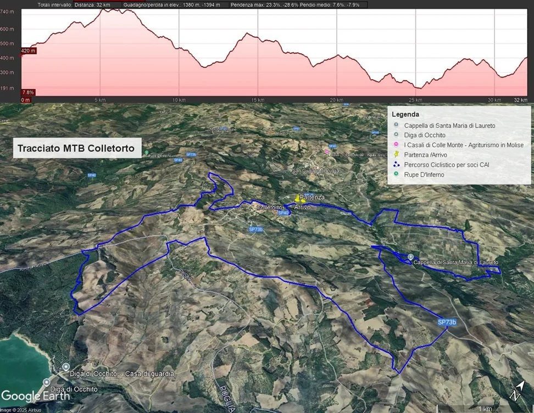
Task: Click the pink Agriturismo legend icon
Action: pos(397,145)
